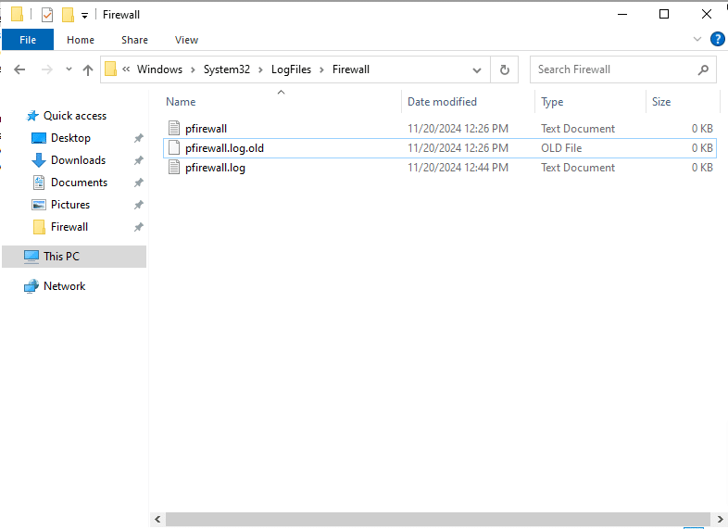728x529 pixels.
Task: Switch to the Share ribbon tab
Action: point(134,40)
